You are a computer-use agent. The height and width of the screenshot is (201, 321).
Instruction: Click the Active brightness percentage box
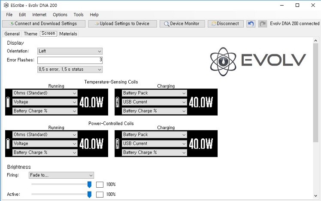tap(100, 195)
